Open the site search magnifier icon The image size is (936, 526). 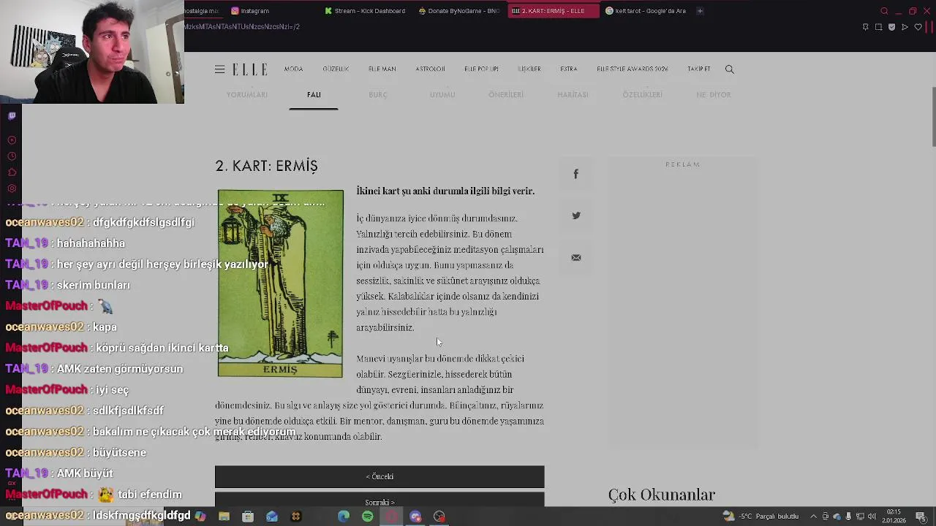pyautogui.click(x=729, y=69)
